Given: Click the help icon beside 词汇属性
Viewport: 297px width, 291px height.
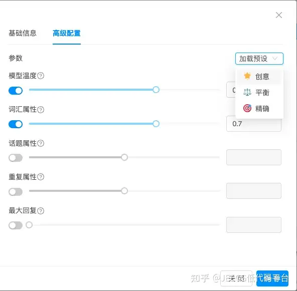Looking at the screenshot, I should pyautogui.click(x=41, y=110).
